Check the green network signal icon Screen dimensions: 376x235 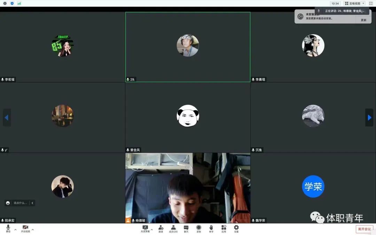click(19, 3)
